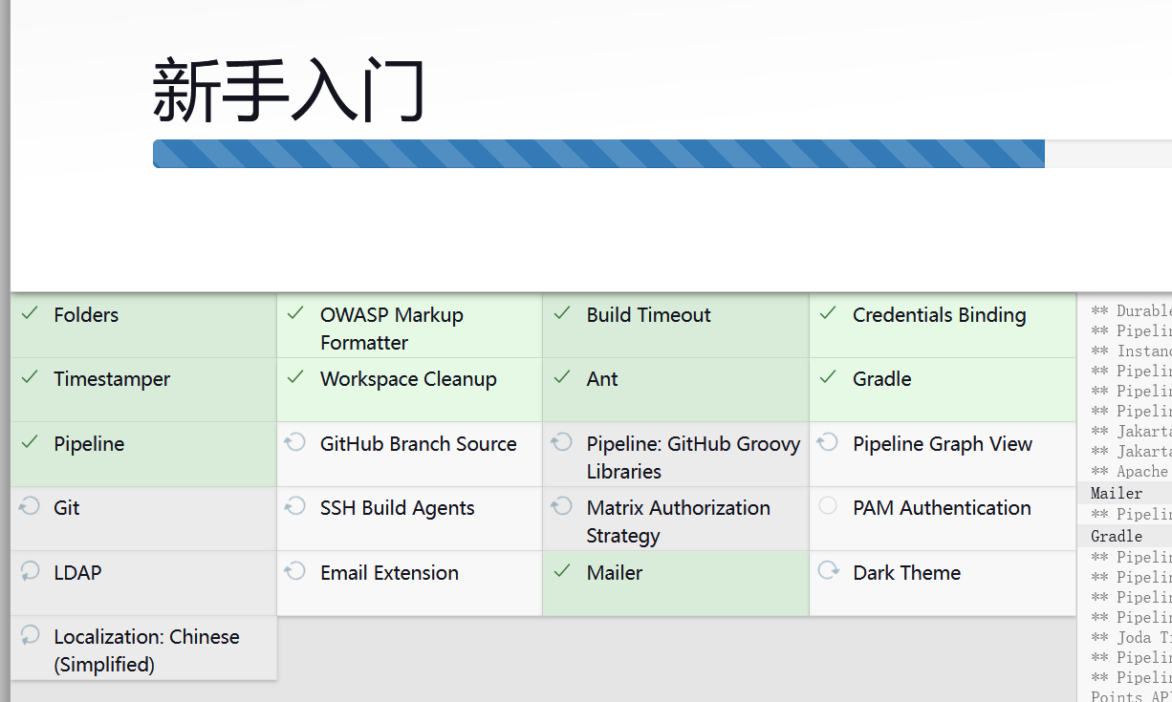Click the Matrix Authorization Strategy plugin cell
Viewport: 1172px width, 702px height.
(x=676, y=521)
